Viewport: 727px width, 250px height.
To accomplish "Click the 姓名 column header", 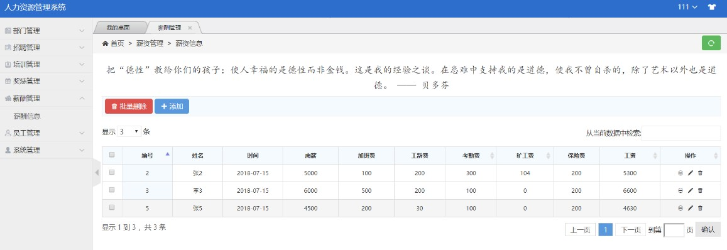I will (197, 155).
